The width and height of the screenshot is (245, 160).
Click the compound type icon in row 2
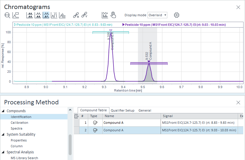pos(95,130)
